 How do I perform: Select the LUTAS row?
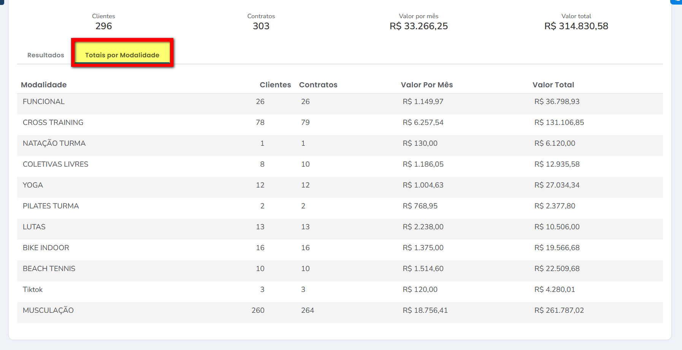point(34,227)
